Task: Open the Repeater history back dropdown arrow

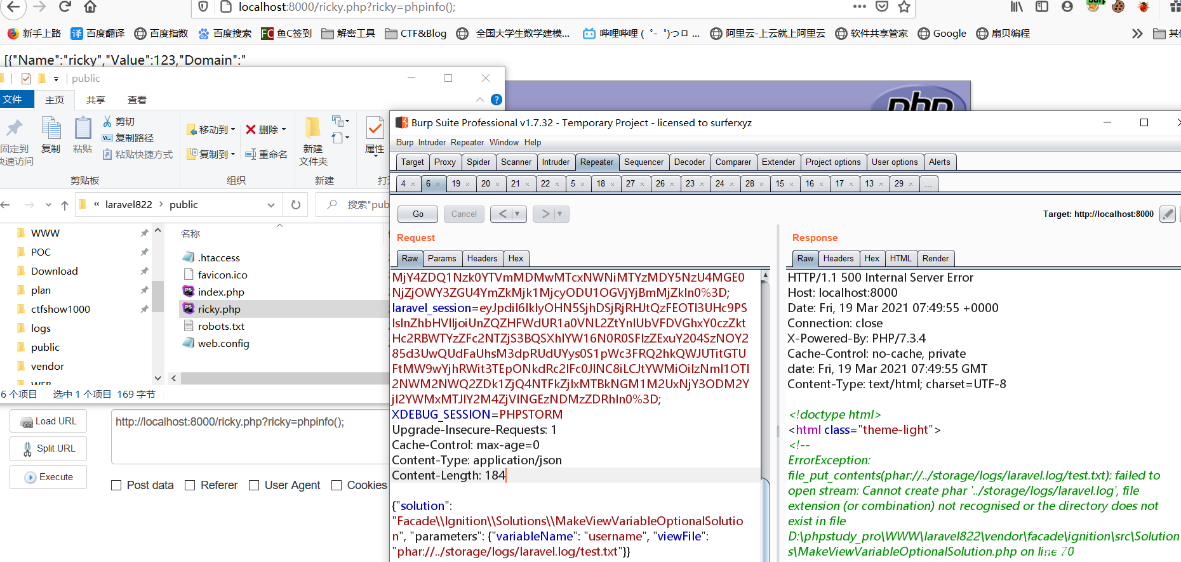Action: coord(517,214)
